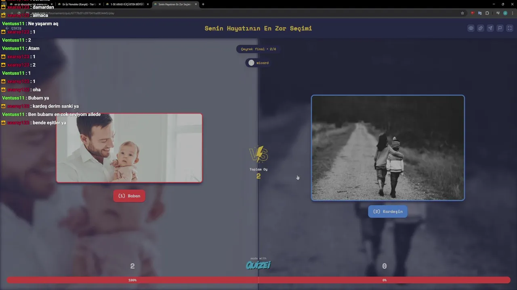Click the right vote count '0'

click(x=385, y=266)
